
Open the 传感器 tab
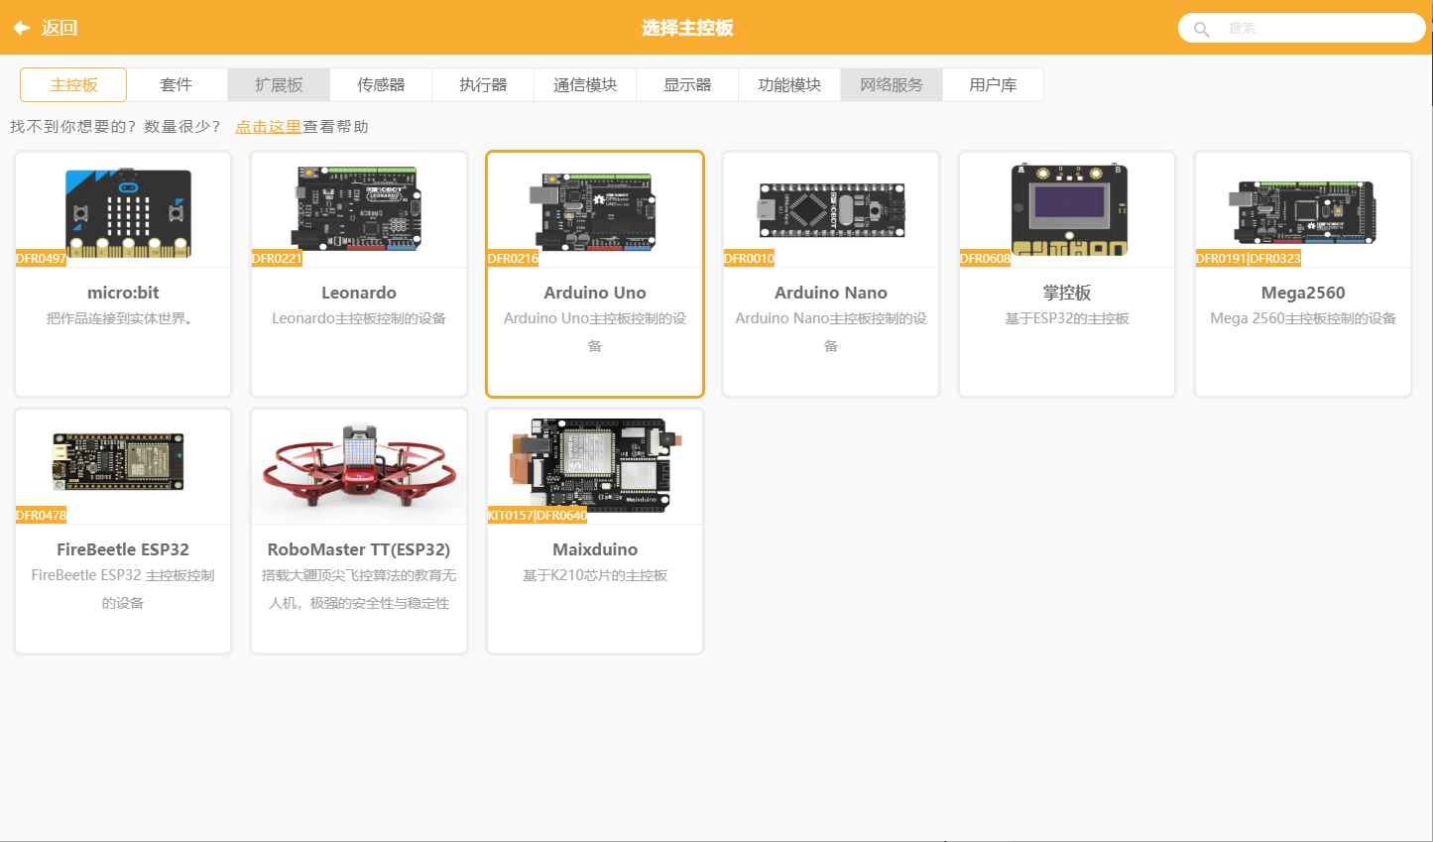point(381,84)
